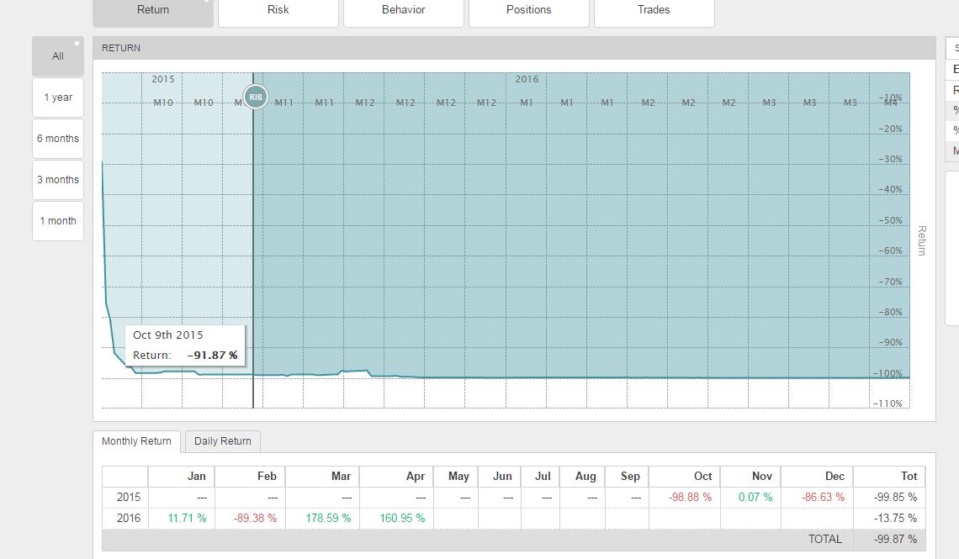The width and height of the screenshot is (959, 559).
Task: Click the November 2015 0.07 % cell
Action: [x=755, y=497]
